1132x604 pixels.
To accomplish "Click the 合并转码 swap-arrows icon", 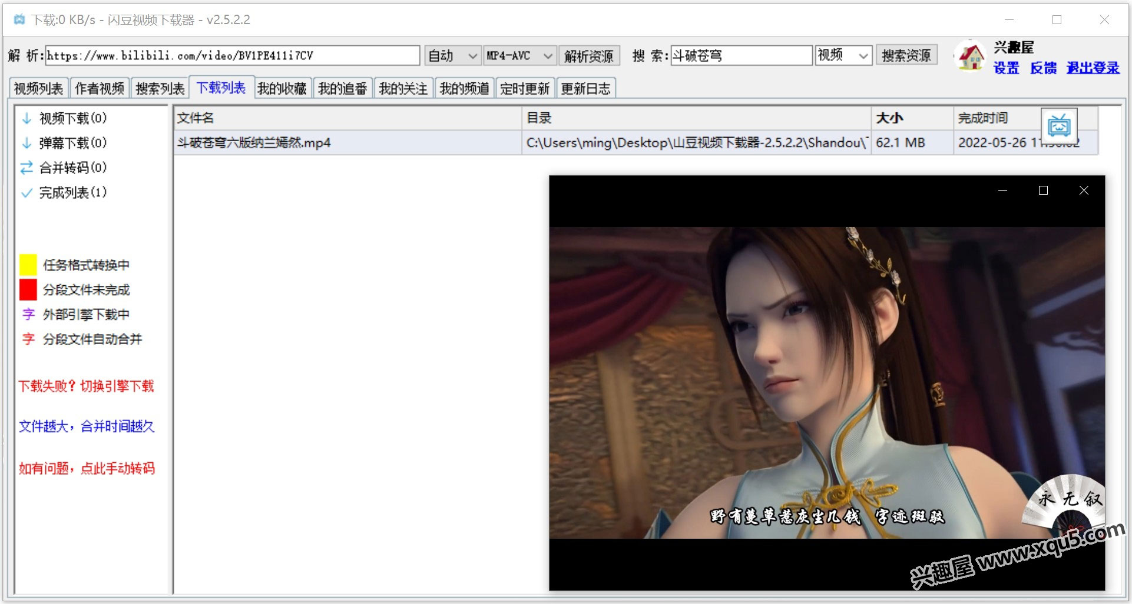I will (x=27, y=168).
